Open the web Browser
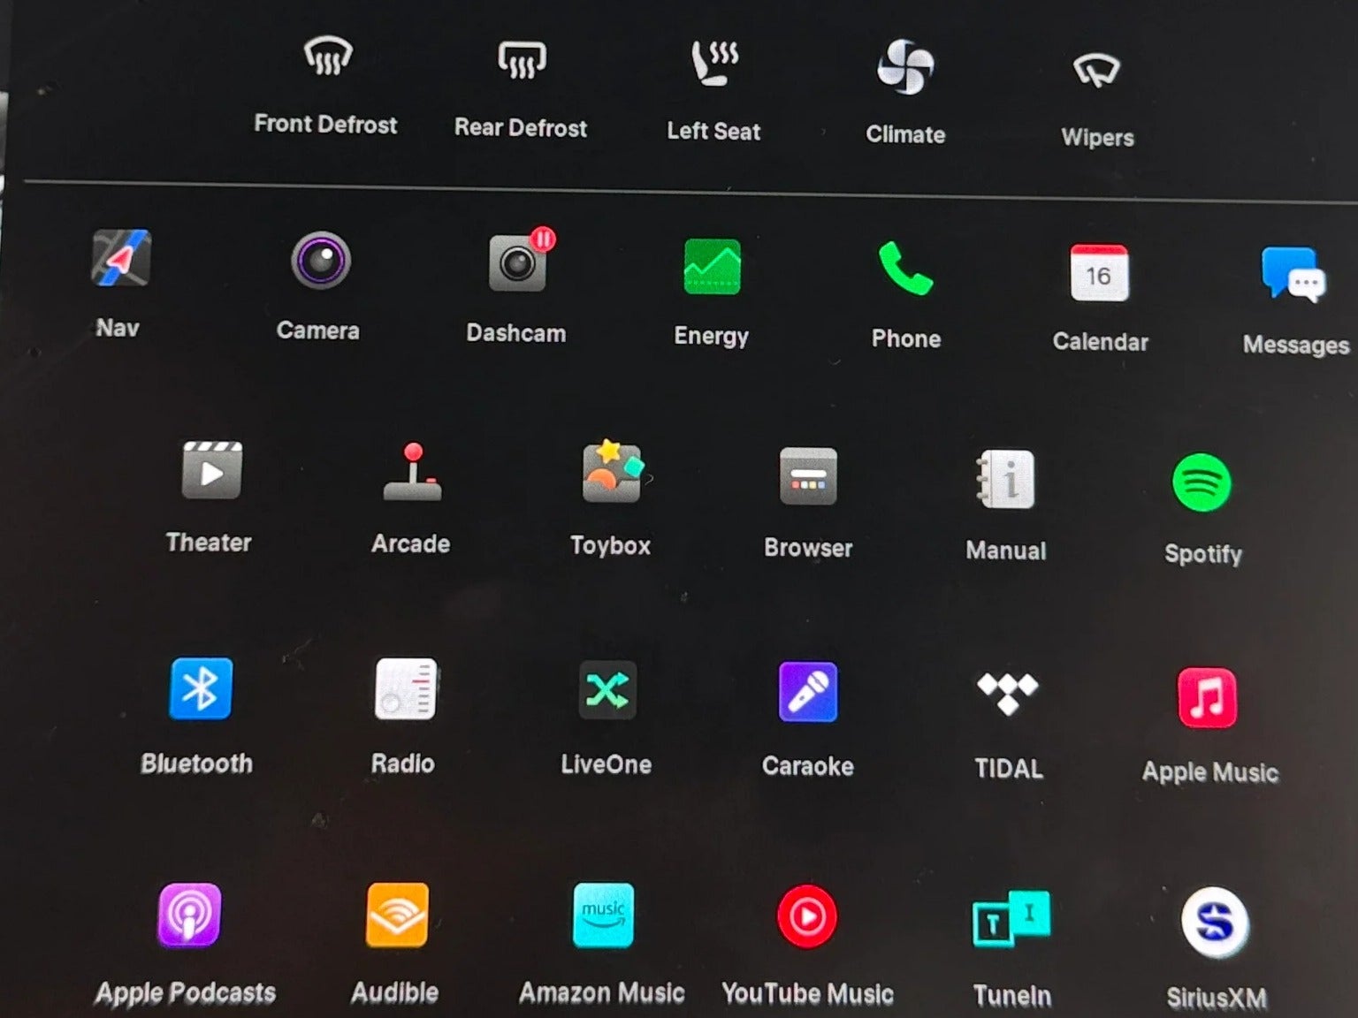The height and width of the screenshot is (1018, 1358). 808,476
